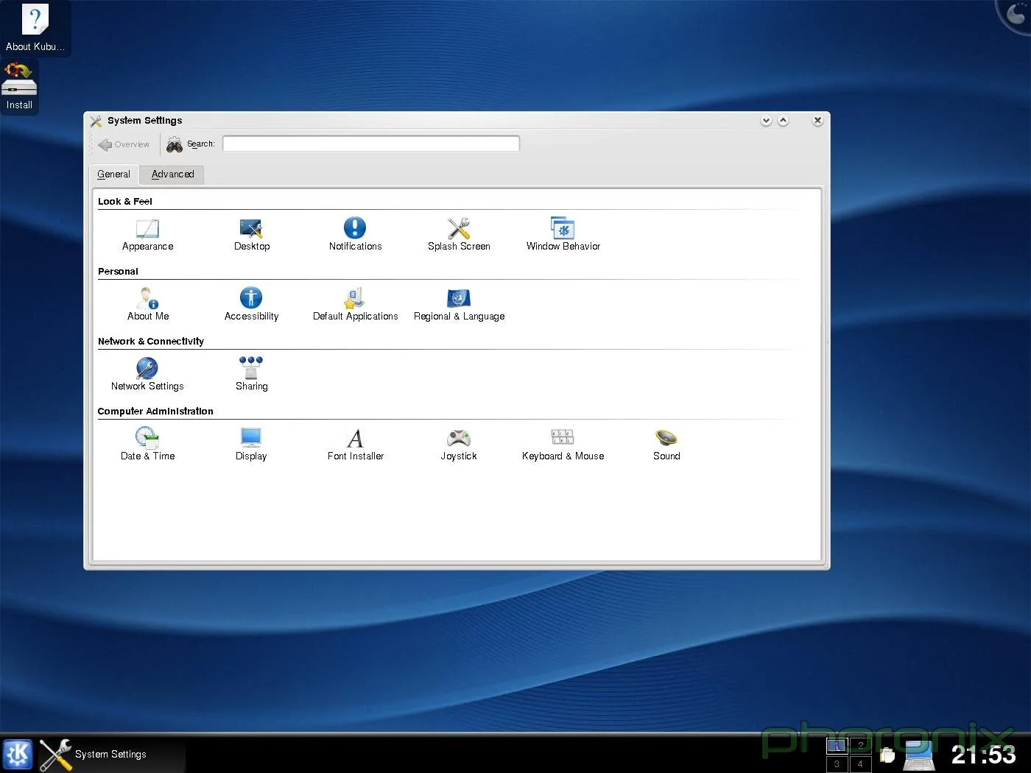
Task: Click the System Settings title bar icon
Action: 96,121
